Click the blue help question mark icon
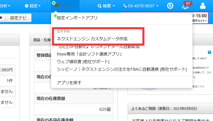 (x=209, y=52)
